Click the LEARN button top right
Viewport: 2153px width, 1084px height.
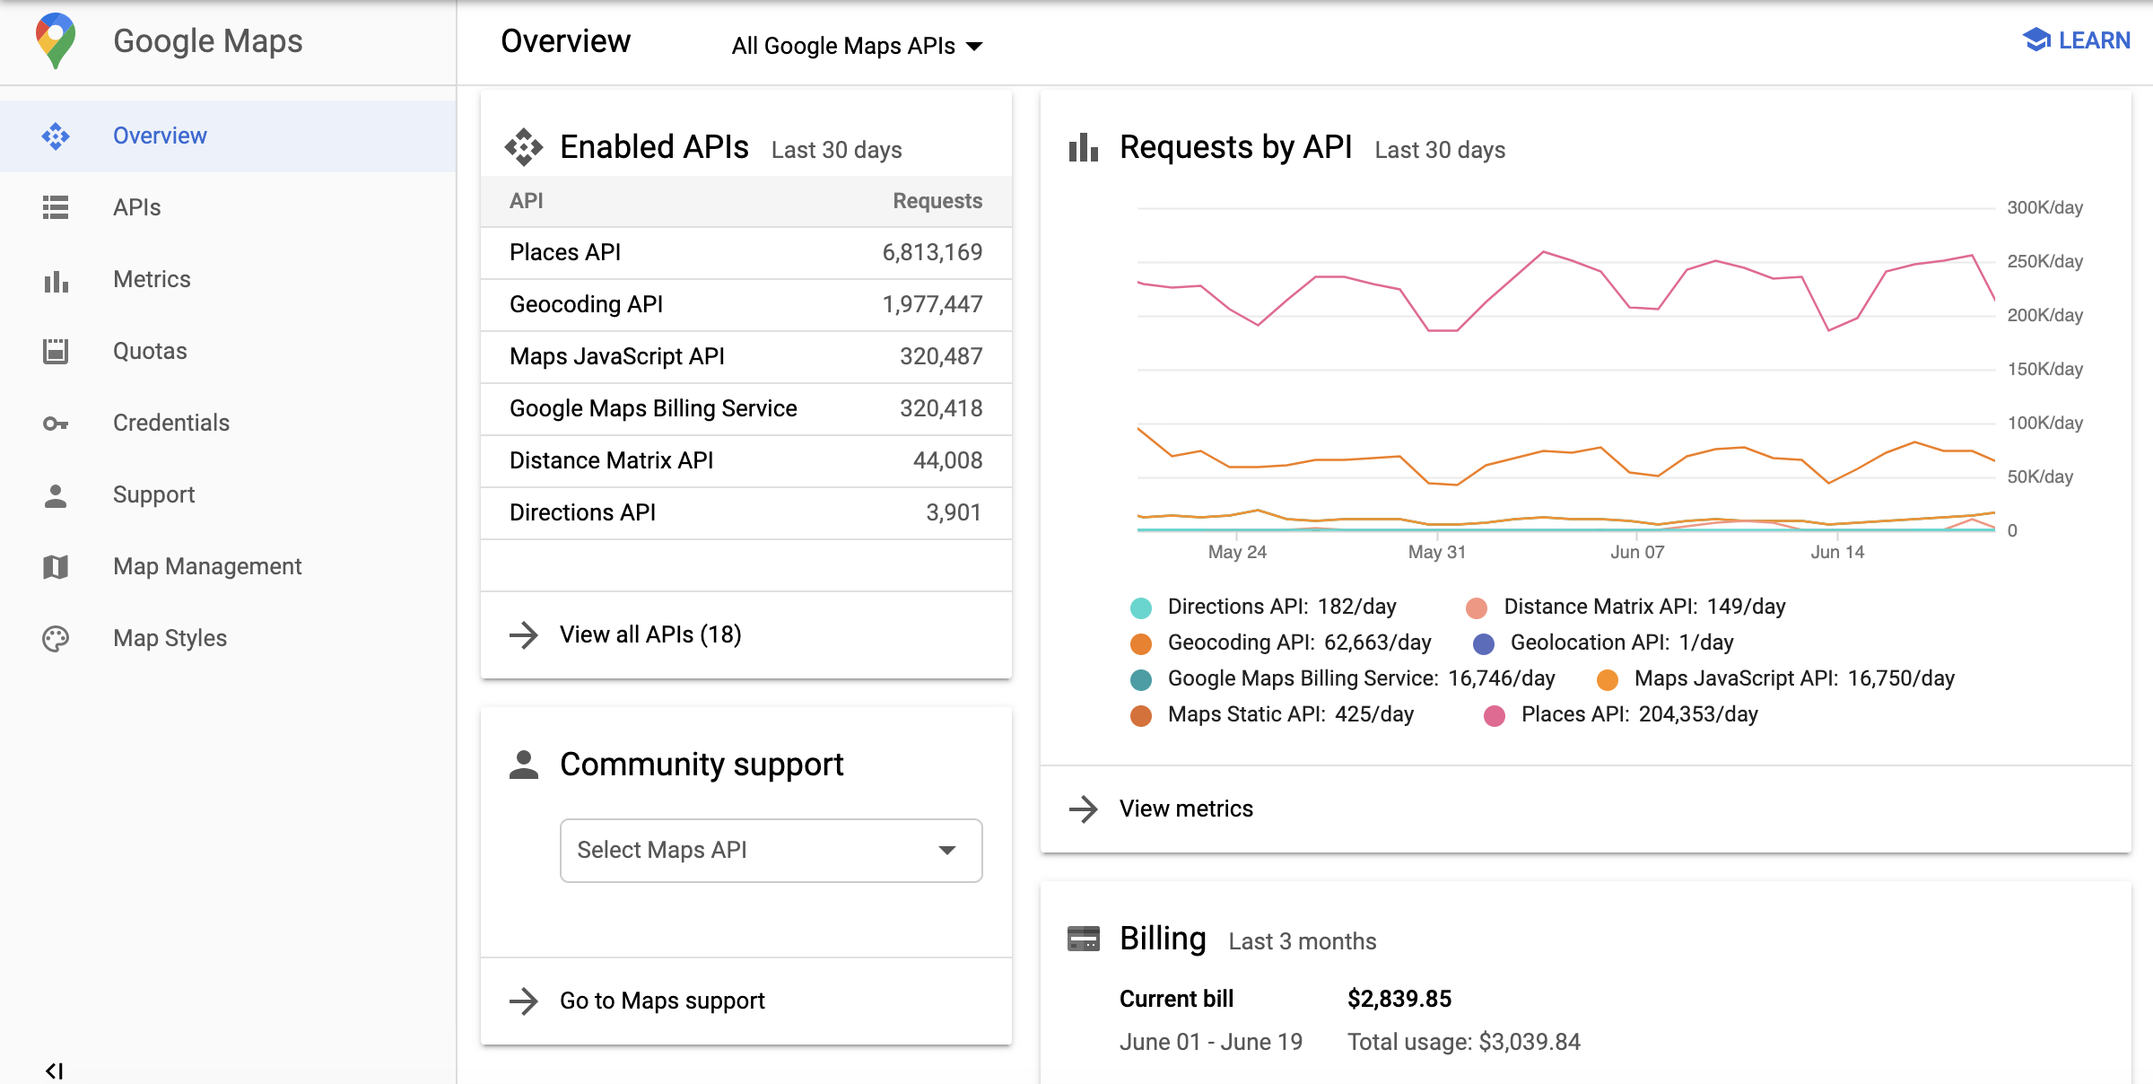click(2077, 40)
